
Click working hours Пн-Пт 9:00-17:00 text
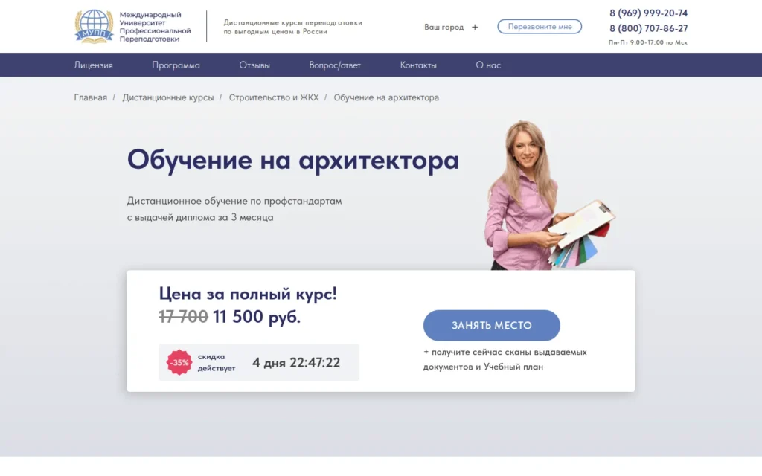click(x=648, y=42)
